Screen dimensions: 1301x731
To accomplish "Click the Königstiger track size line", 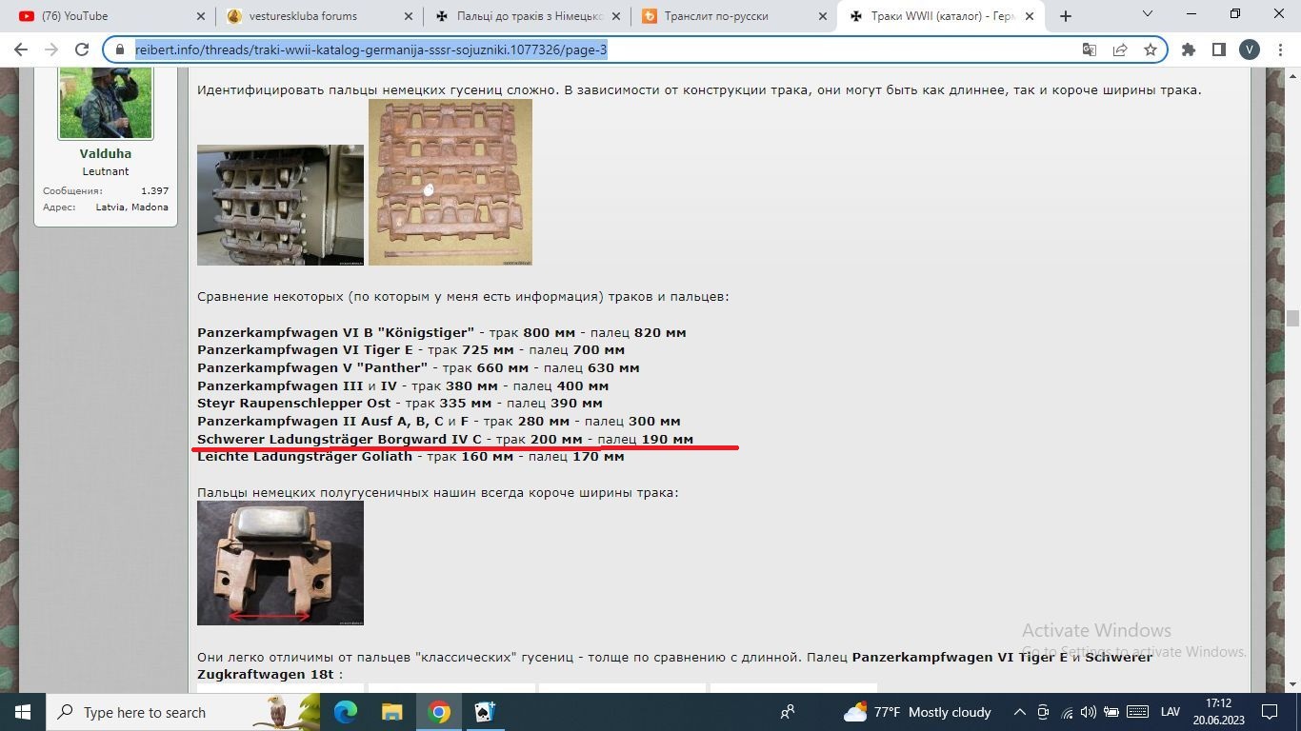I will pos(442,332).
